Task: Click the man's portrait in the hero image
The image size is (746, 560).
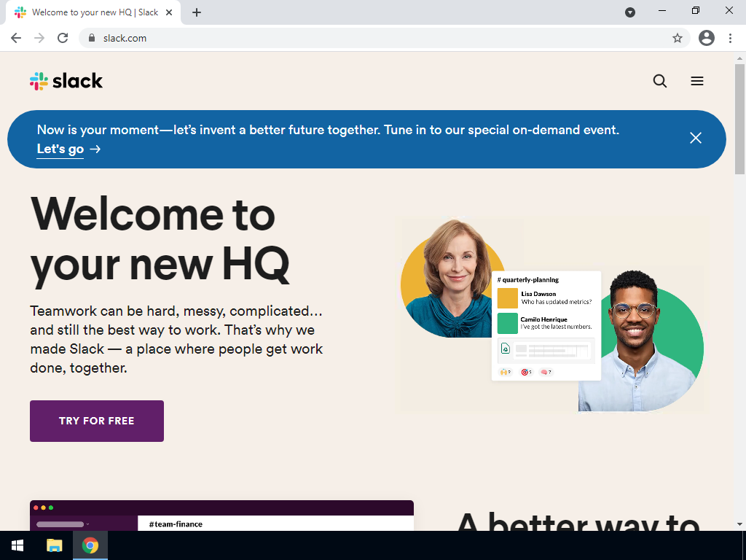Action: pyautogui.click(x=640, y=341)
